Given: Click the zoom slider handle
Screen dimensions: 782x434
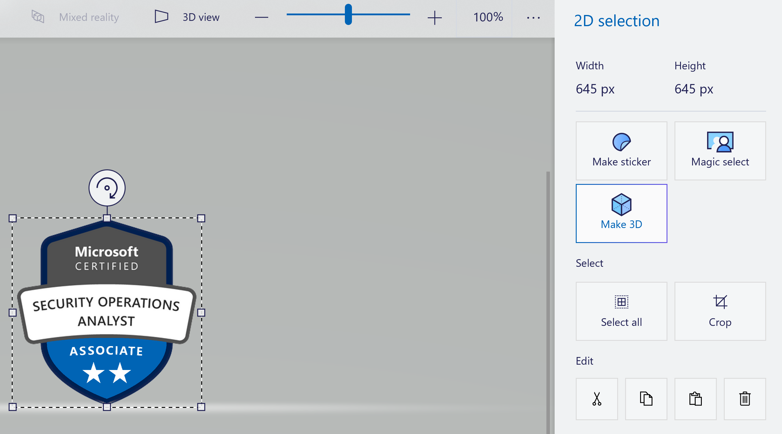Looking at the screenshot, I should click(x=348, y=14).
